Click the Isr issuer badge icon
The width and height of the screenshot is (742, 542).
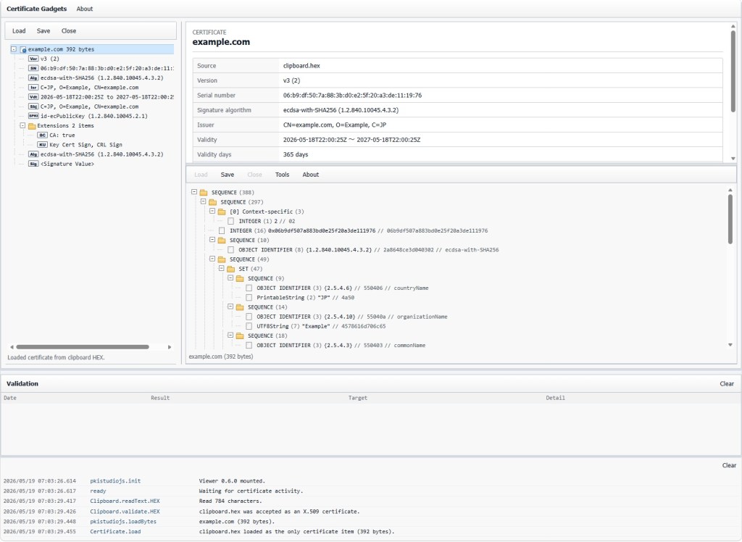click(33, 88)
